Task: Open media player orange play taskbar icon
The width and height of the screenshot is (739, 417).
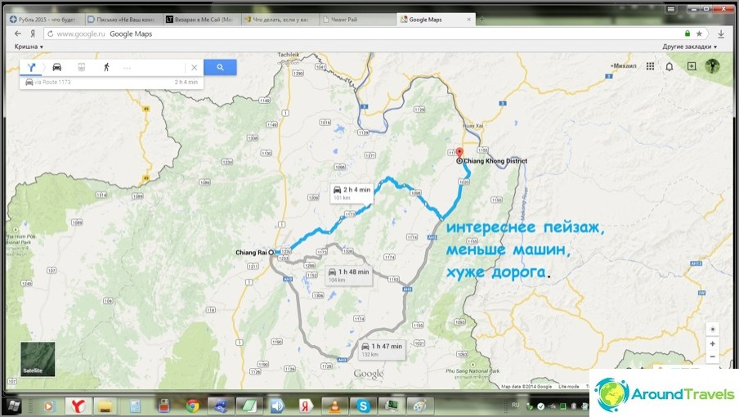Action: click(48, 406)
